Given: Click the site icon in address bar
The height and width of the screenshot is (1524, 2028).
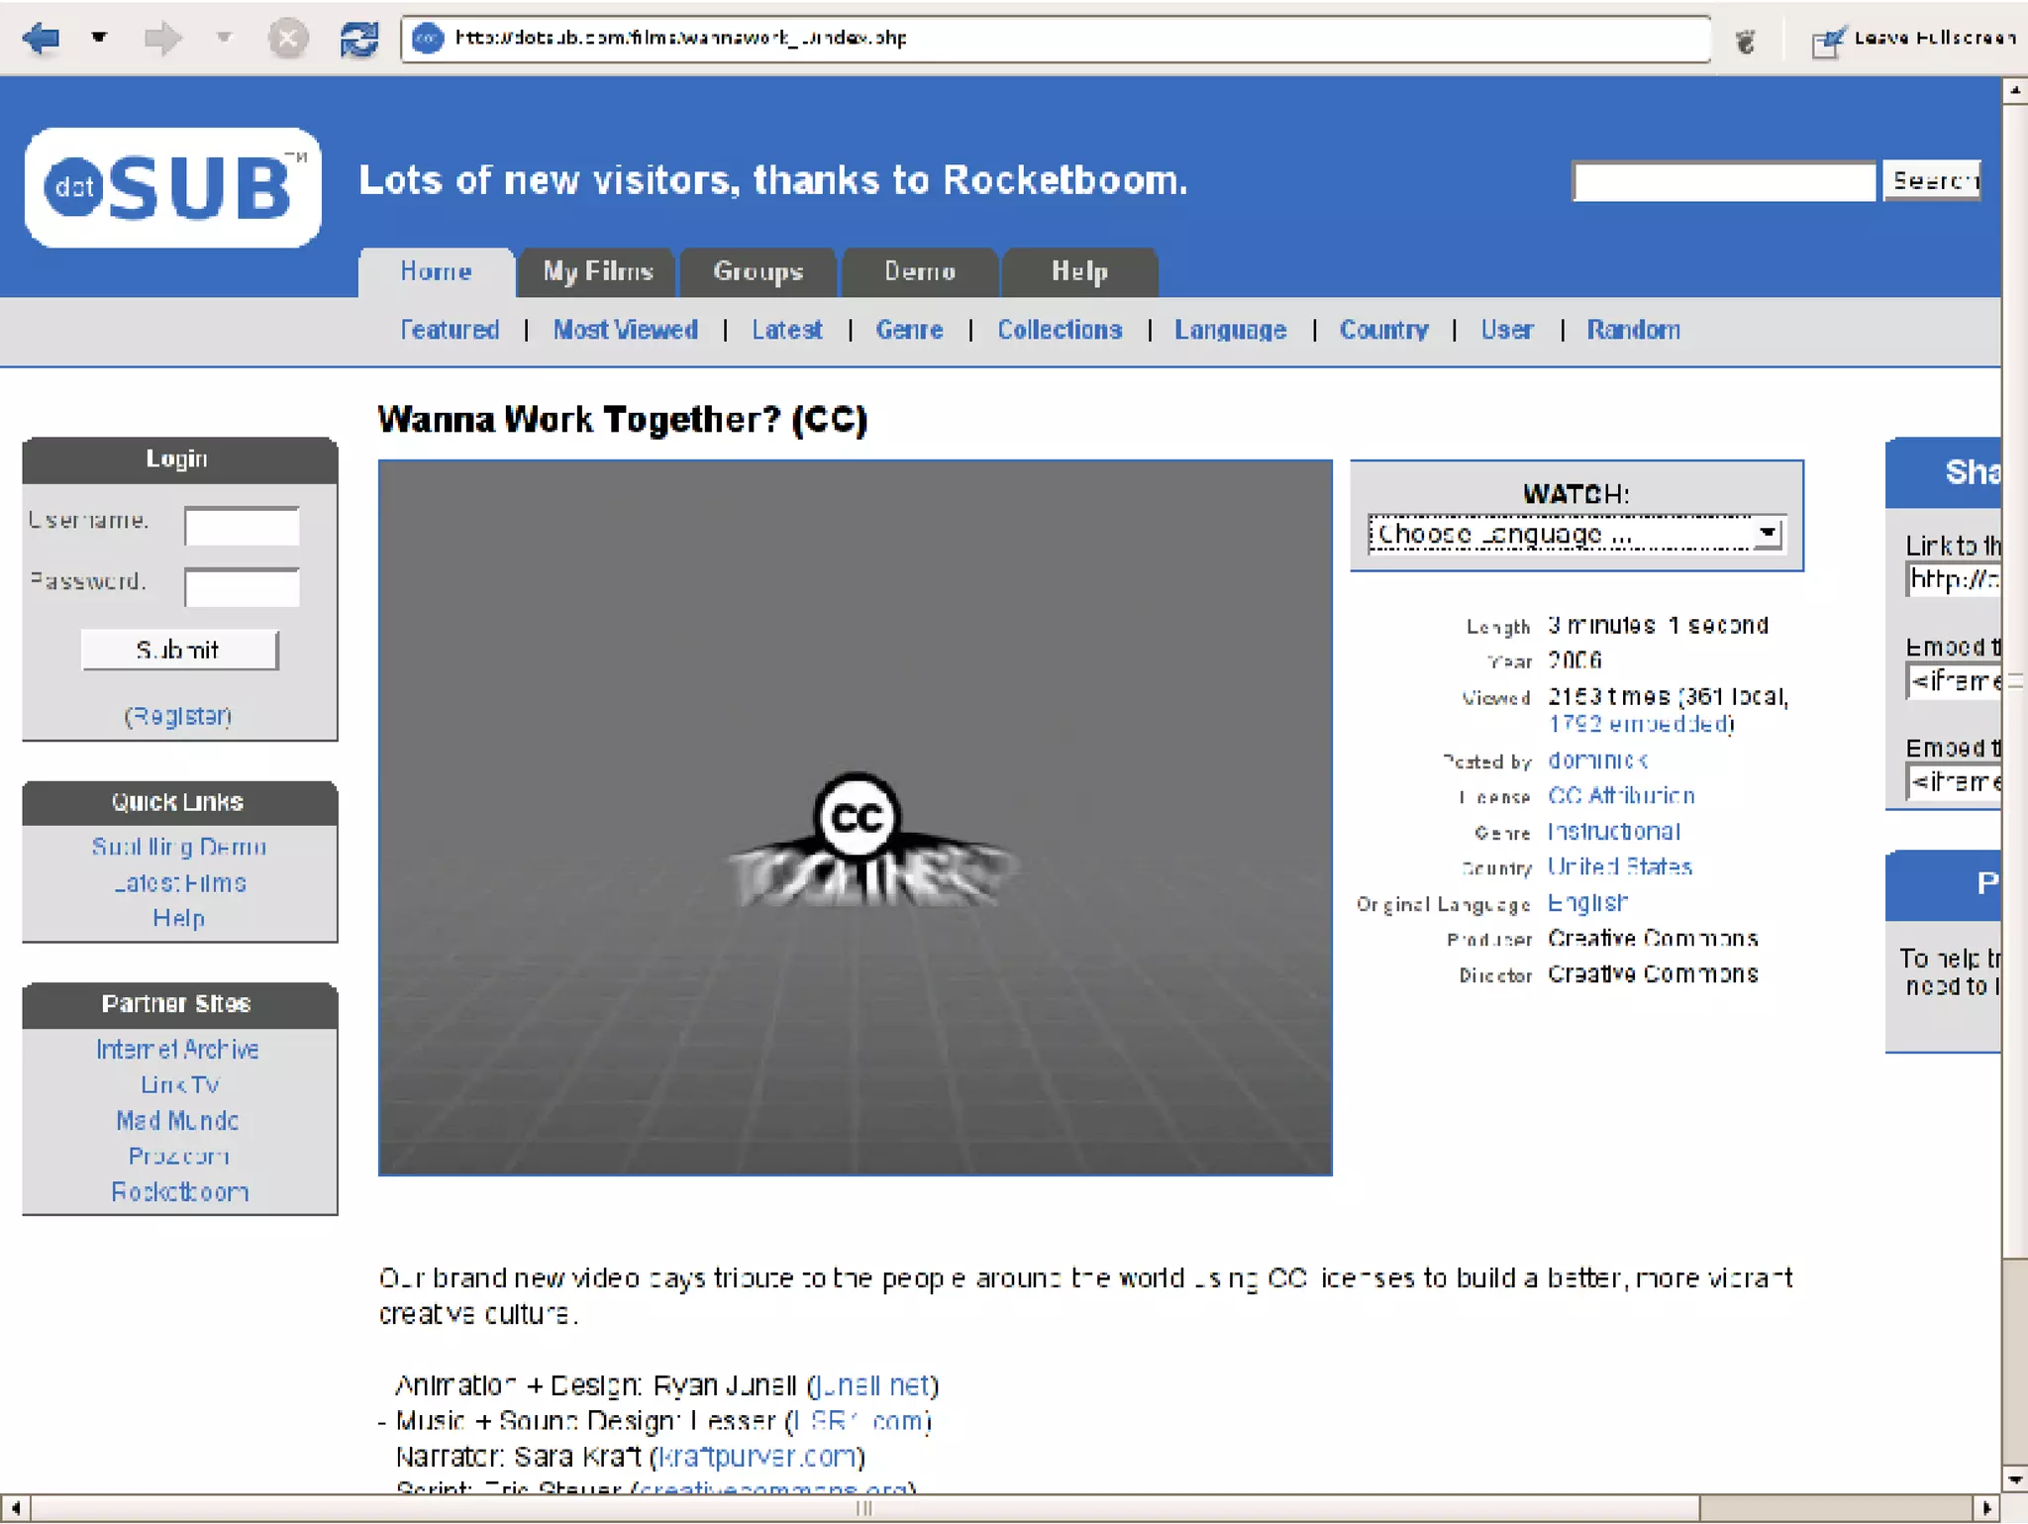Looking at the screenshot, I should point(427,39).
